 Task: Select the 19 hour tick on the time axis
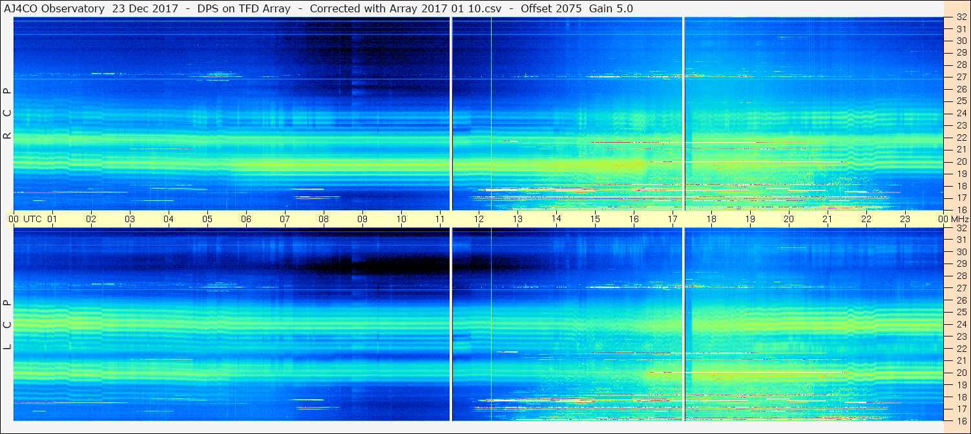tap(750, 219)
